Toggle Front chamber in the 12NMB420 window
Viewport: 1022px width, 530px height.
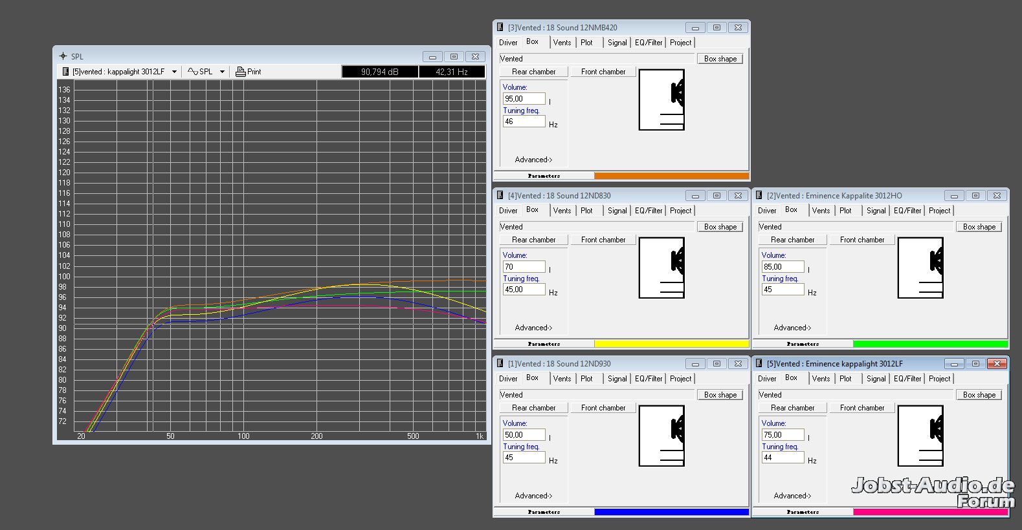click(603, 72)
